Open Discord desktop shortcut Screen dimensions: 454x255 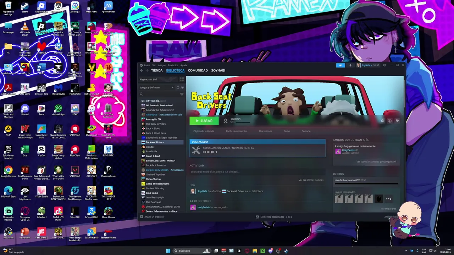[25, 110]
